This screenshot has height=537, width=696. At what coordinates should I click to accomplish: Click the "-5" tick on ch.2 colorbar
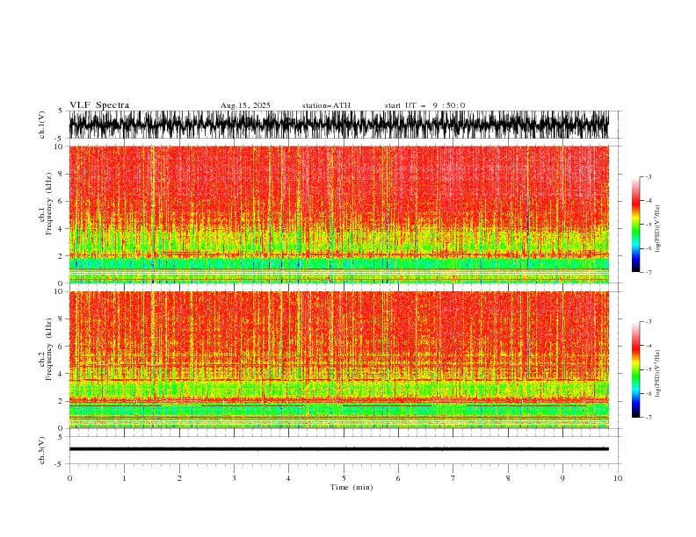coord(648,369)
